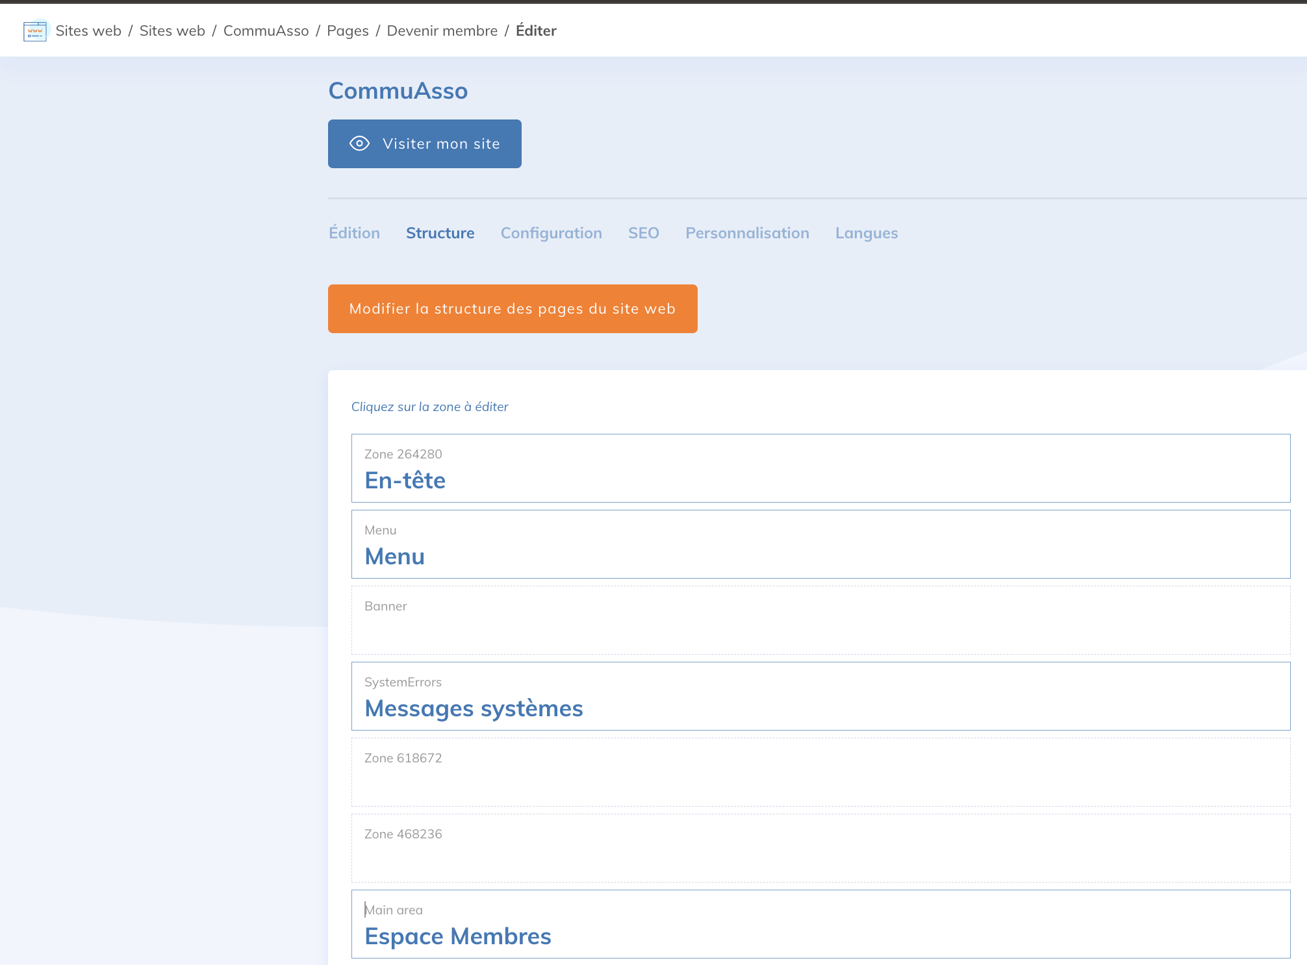Go to Devenir membre breadcrumb
Image resolution: width=1307 pixels, height=965 pixels.
[442, 31]
